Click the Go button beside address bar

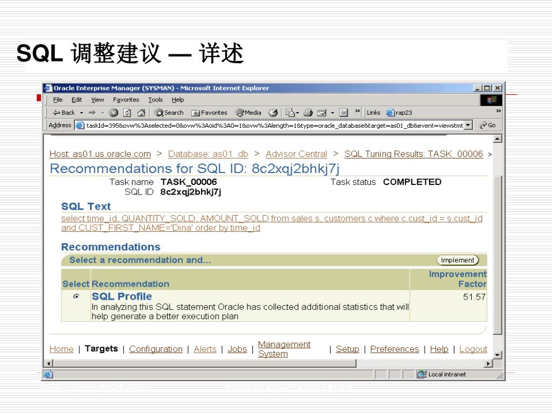point(487,125)
